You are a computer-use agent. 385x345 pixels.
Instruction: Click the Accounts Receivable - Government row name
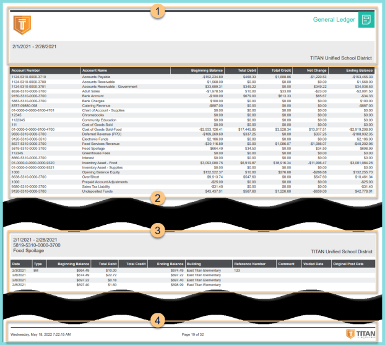tap(110, 87)
